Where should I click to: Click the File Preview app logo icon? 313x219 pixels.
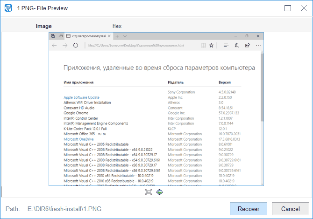coord(8,8)
